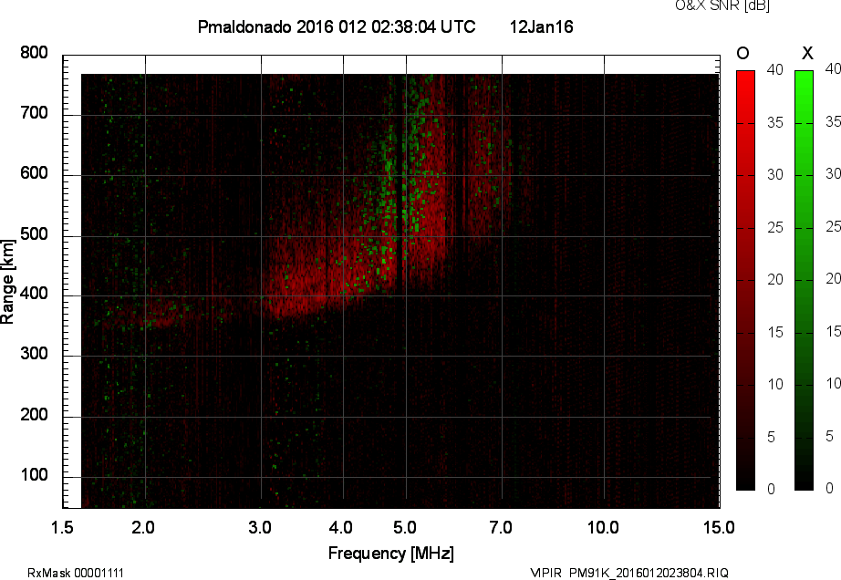Click the 'O&X SNR [dB]' colorbar heading
This screenshot has height=580, width=841.
[722, 5]
